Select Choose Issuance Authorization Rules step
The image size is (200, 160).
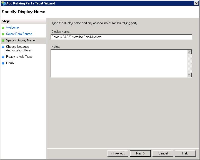tap(19, 49)
